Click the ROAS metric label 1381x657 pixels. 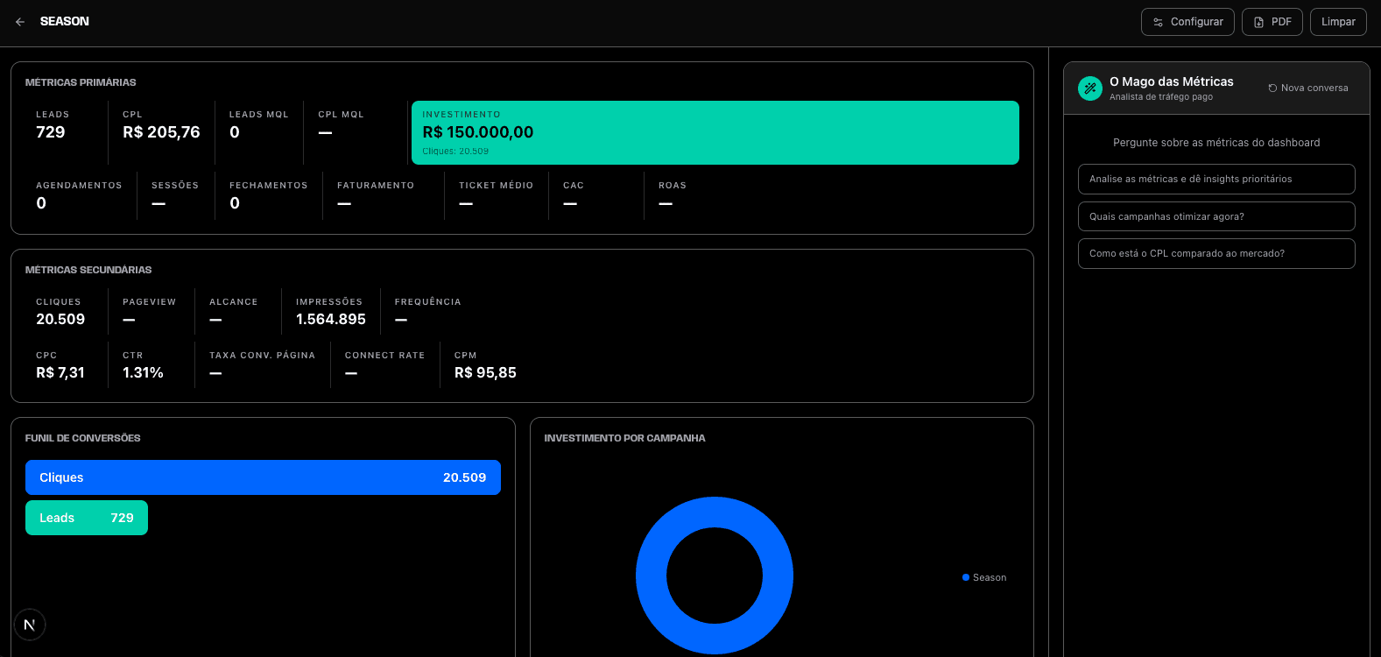[x=673, y=186]
